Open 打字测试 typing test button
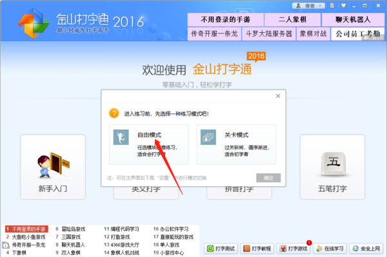Image resolution: width=387 pixels, height=257 pixels. [221, 249]
